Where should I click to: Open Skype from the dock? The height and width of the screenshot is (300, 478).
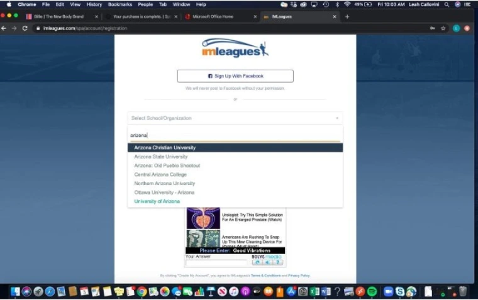click(x=399, y=291)
